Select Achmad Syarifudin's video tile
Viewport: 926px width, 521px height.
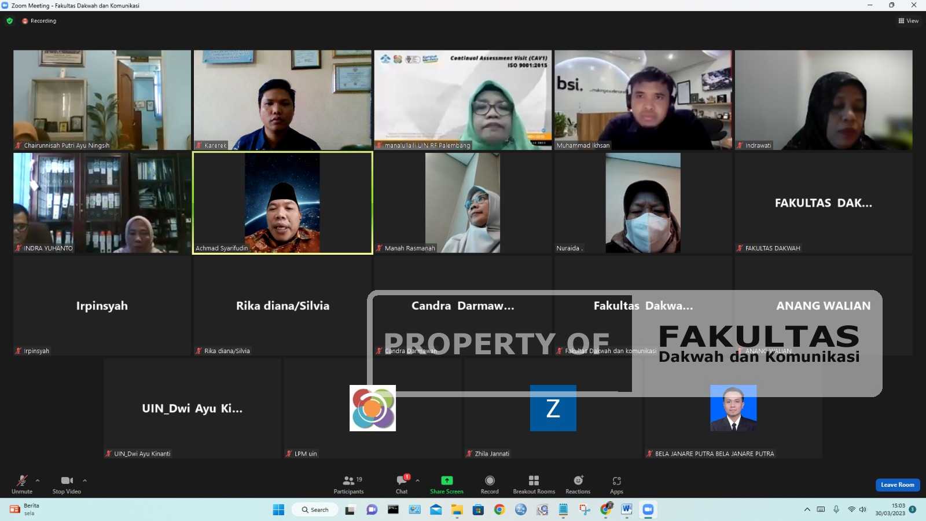coord(282,203)
